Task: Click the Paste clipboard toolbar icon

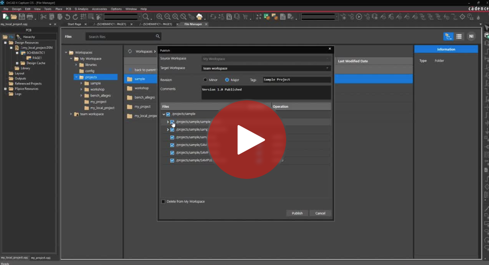Action: pyautogui.click(x=60, y=17)
